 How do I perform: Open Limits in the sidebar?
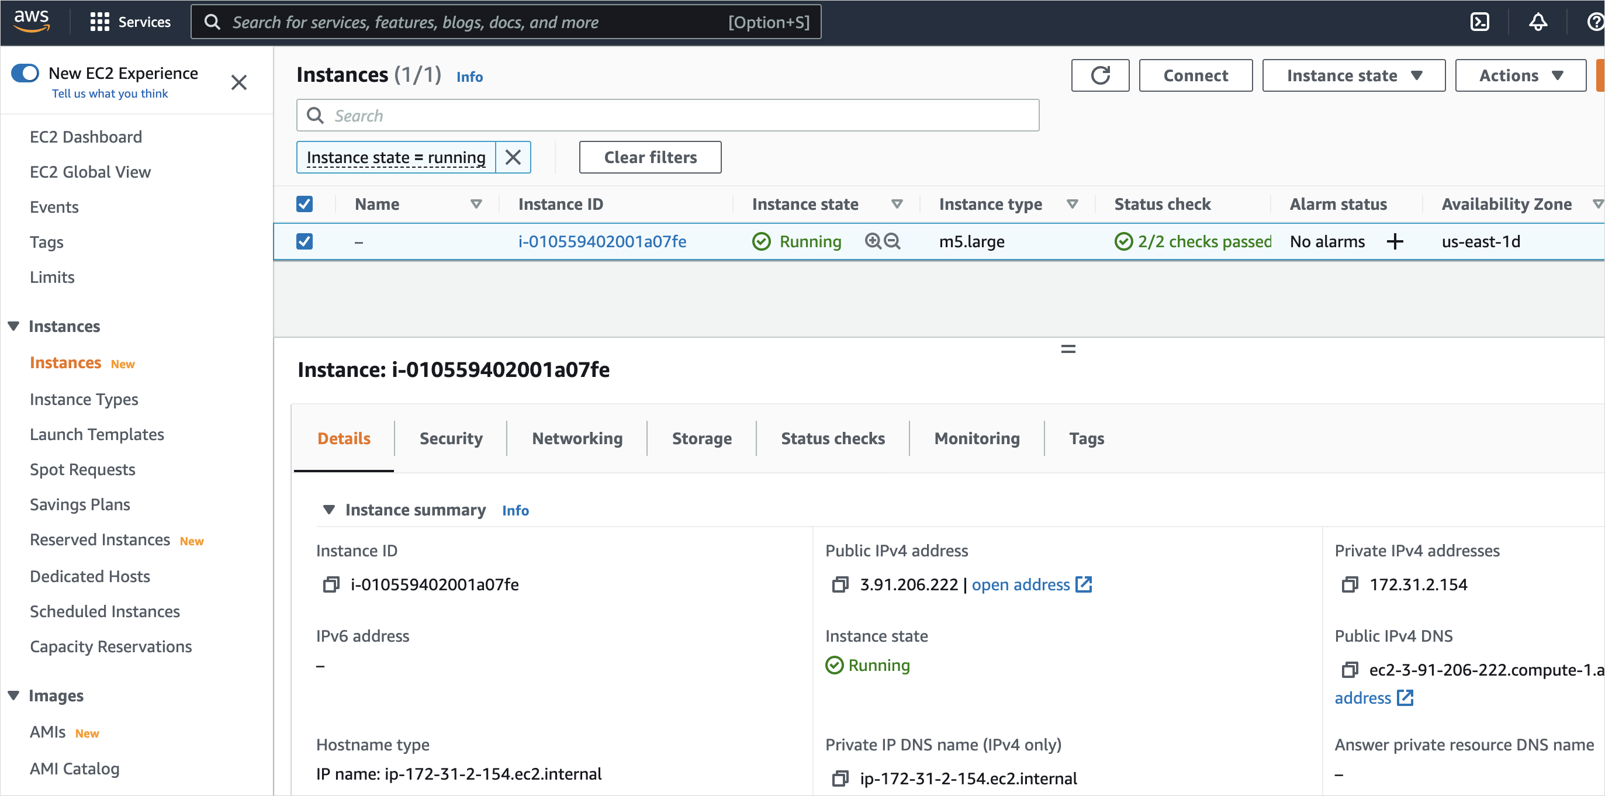click(51, 277)
